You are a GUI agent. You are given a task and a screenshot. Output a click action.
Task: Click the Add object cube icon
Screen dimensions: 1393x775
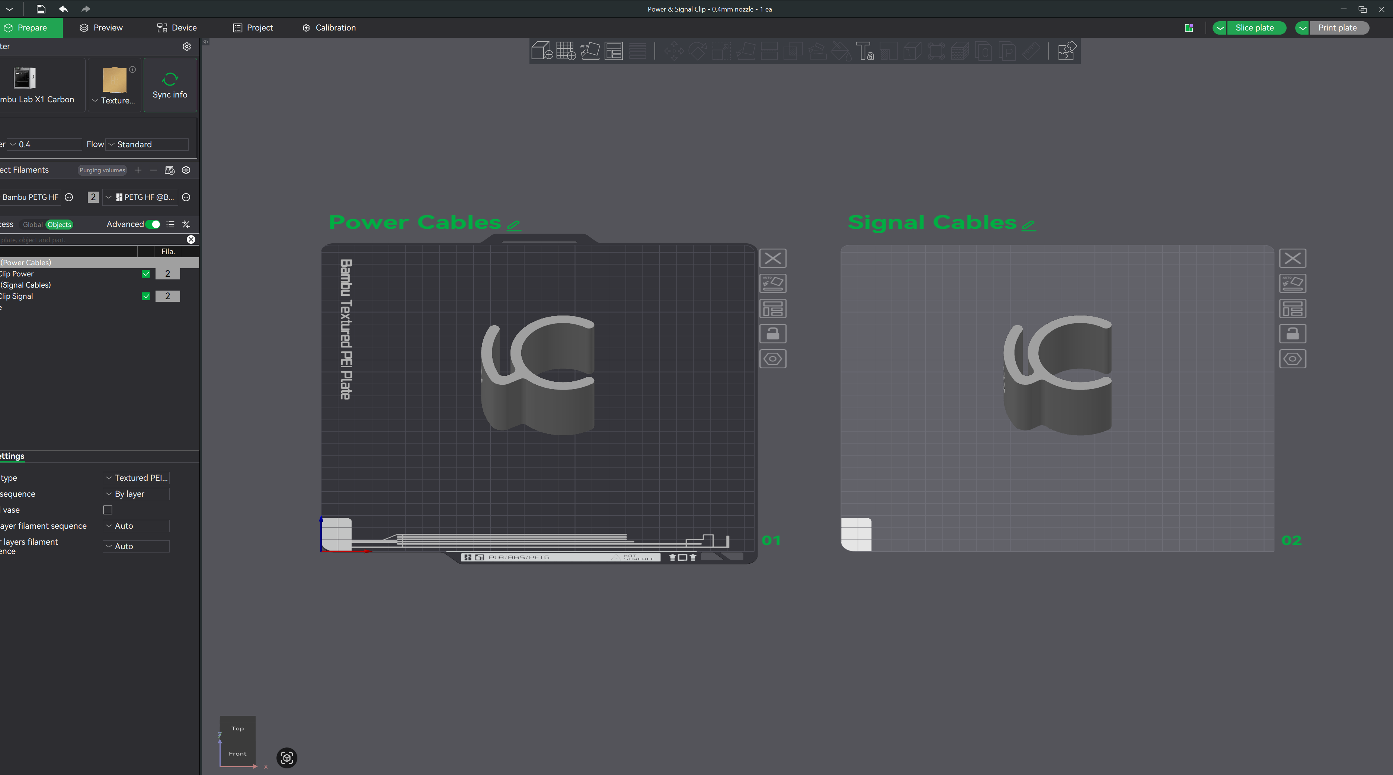(542, 51)
